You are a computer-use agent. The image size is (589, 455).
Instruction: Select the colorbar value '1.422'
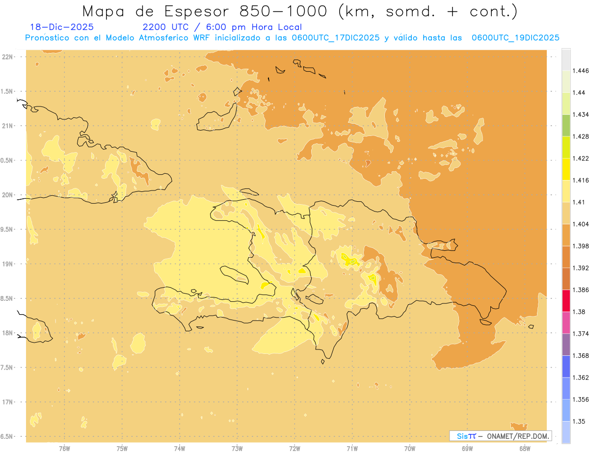point(581,158)
